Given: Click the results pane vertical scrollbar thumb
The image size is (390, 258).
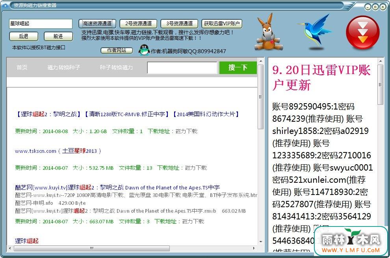Looking at the screenshot, I should click(x=261, y=97).
